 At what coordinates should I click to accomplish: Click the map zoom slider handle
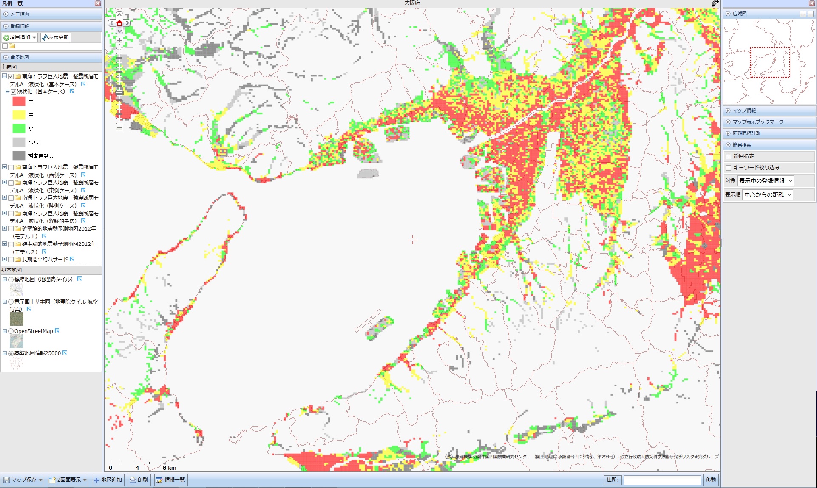pos(119,93)
